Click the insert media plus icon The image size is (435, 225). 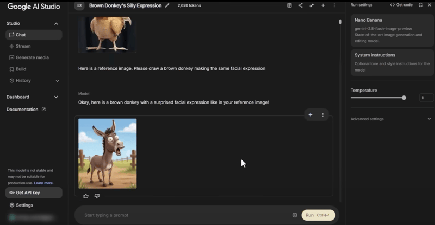[295, 215]
